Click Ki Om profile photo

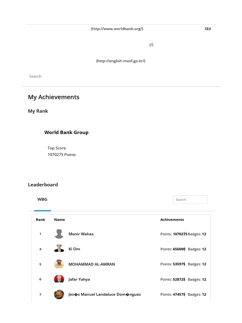click(x=59, y=249)
